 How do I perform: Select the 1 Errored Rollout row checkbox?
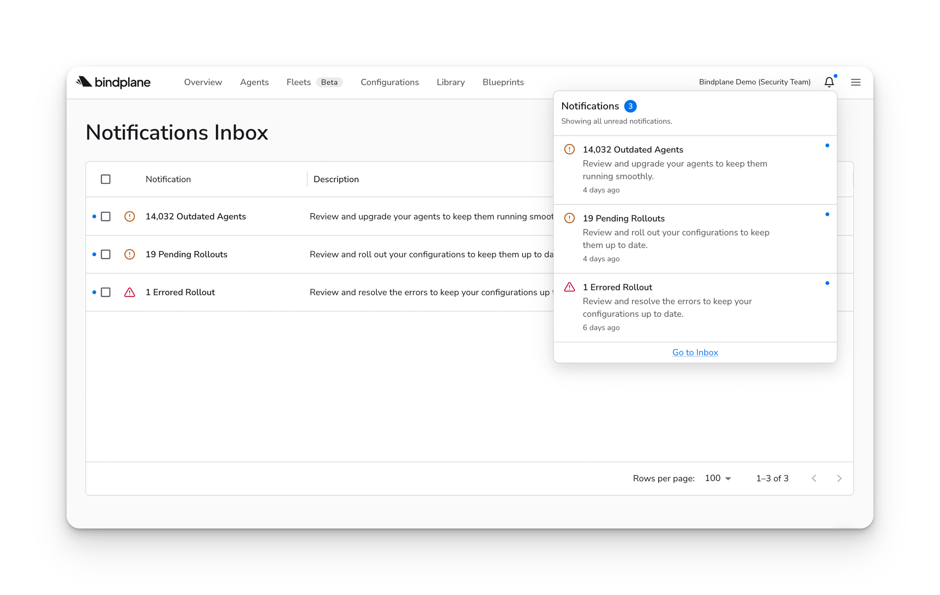[x=106, y=292]
